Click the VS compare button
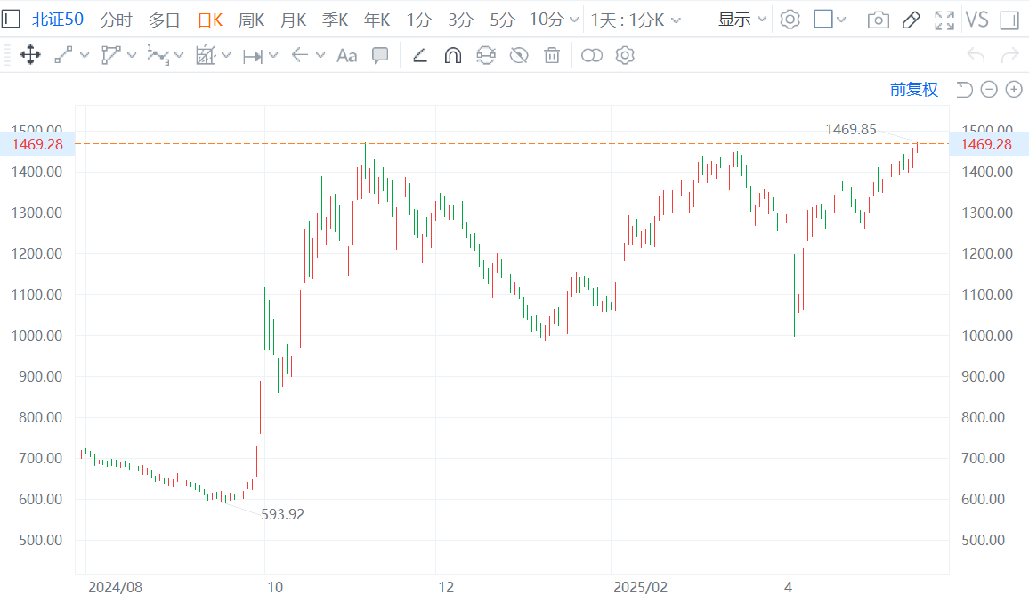 pos(976,20)
